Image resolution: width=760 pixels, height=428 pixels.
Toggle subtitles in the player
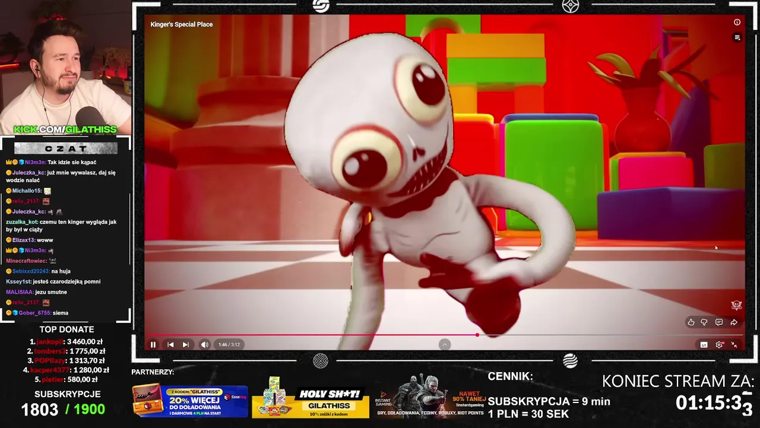click(704, 345)
